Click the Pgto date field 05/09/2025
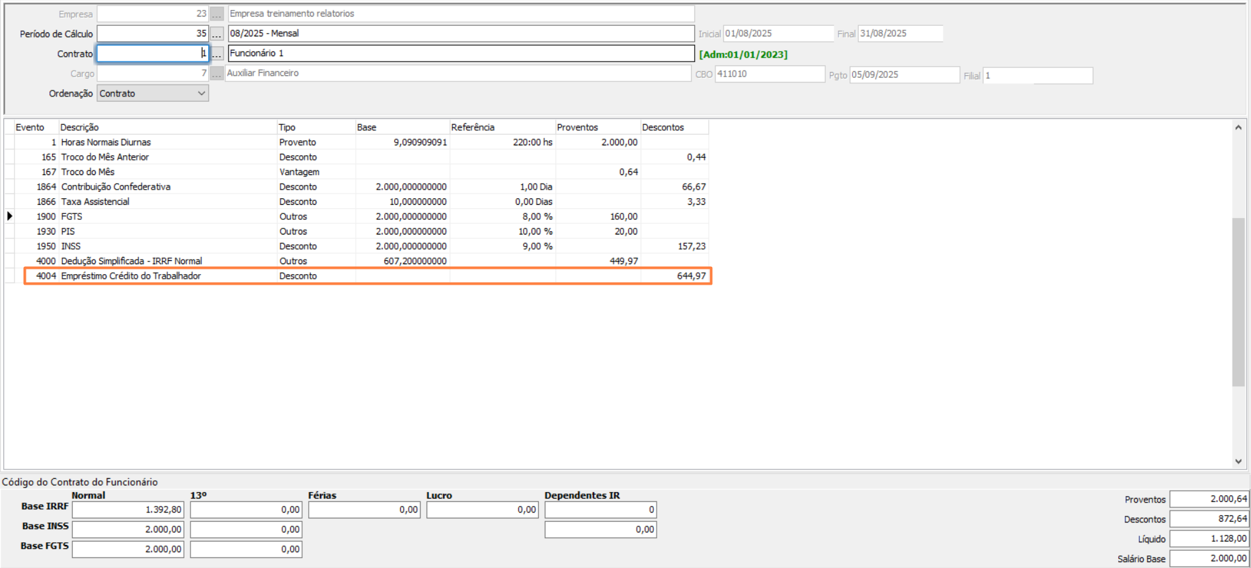This screenshot has height=568, width=1251. pyautogui.click(x=905, y=75)
